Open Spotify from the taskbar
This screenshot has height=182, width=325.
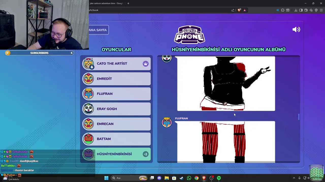(219, 178)
